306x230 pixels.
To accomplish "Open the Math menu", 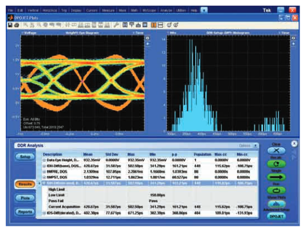I will [x=134, y=10].
